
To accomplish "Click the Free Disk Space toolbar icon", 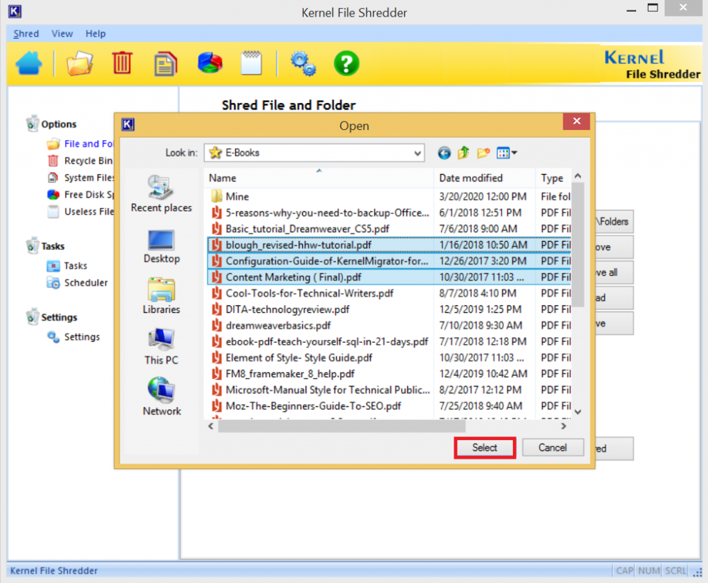I will [x=209, y=63].
